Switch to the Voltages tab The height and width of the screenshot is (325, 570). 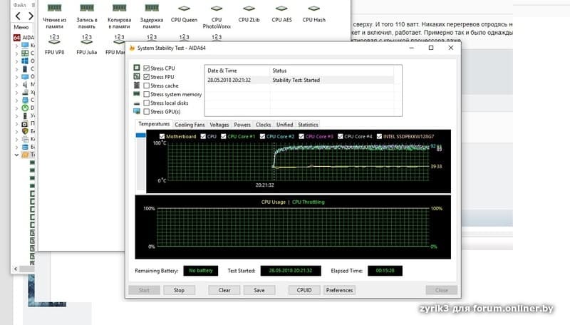tap(219, 125)
